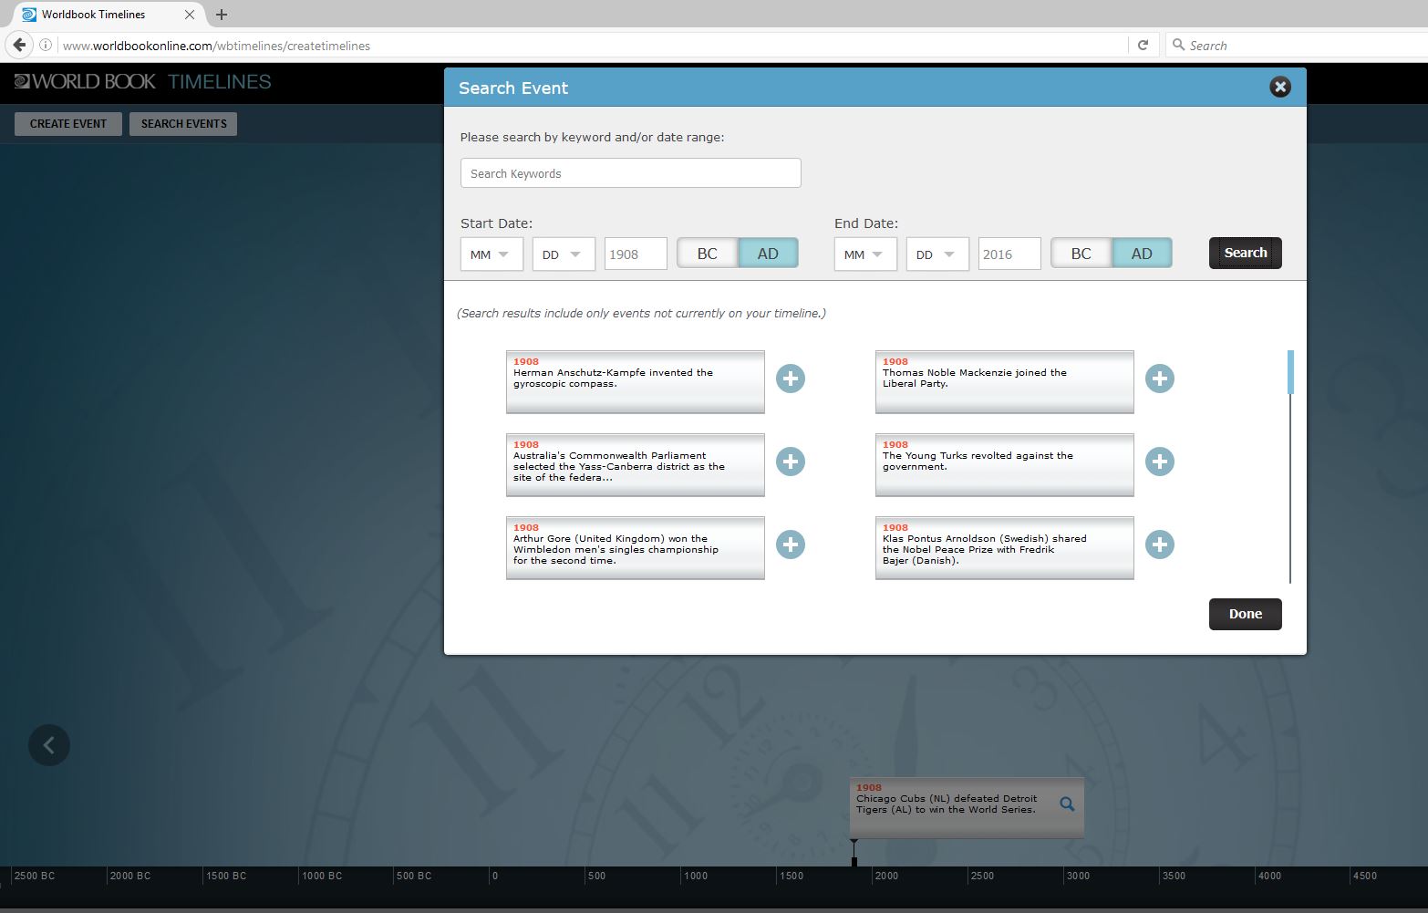
Task: Close the Worldbook Timelines tab
Action: (190, 15)
